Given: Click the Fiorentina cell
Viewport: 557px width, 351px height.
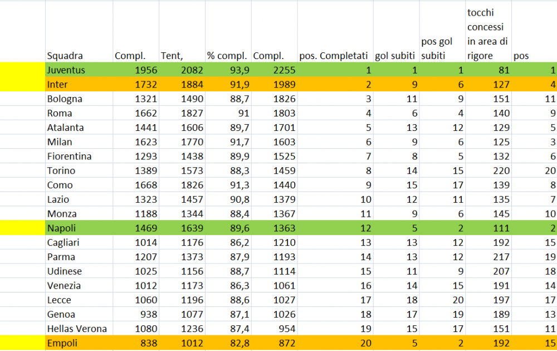Looking at the screenshot, I should pyautogui.click(x=79, y=157).
